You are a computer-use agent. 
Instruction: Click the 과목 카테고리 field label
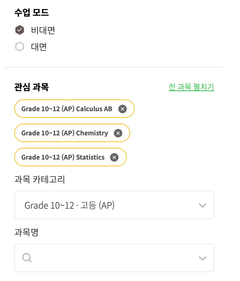pos(40,180)
